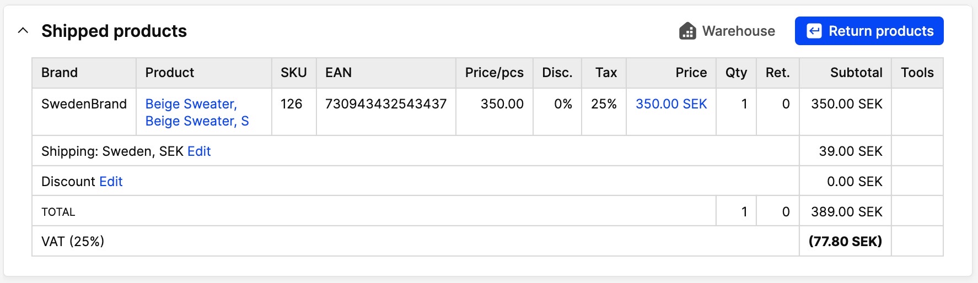
Task: Edit the shipping for Sweden, SEK
Action: [199, 151]
